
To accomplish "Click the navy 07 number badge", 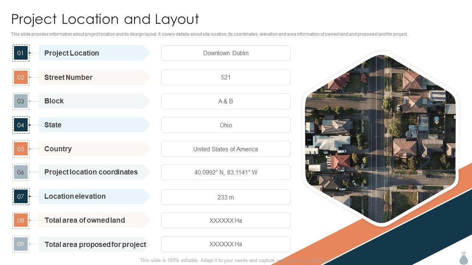I will [x=21, y=197].
